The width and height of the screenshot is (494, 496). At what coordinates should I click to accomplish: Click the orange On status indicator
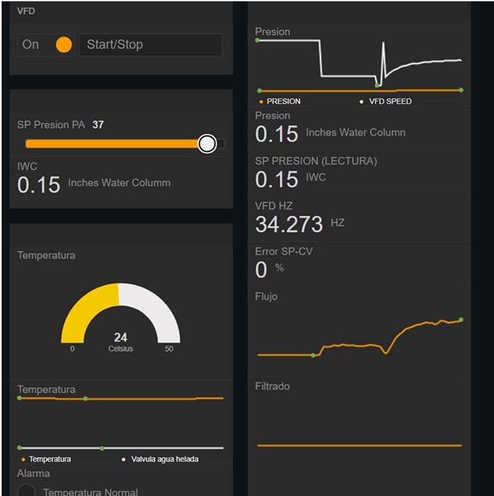pyautogui.click(x=64, y=45)
